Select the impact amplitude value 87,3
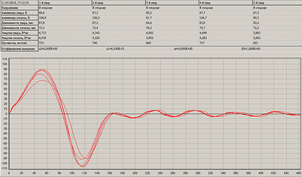This screenshot has width=302, height=177. [x=96, y=13]
